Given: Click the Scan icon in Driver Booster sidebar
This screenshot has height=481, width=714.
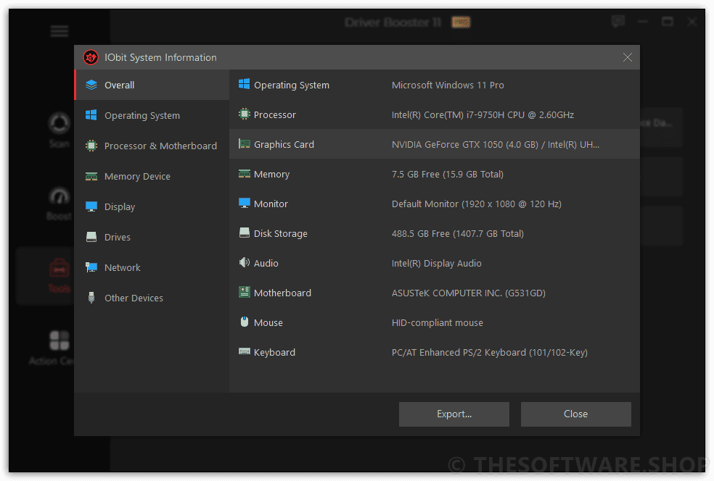Looking at the screenshot, I should coord(59,122).
